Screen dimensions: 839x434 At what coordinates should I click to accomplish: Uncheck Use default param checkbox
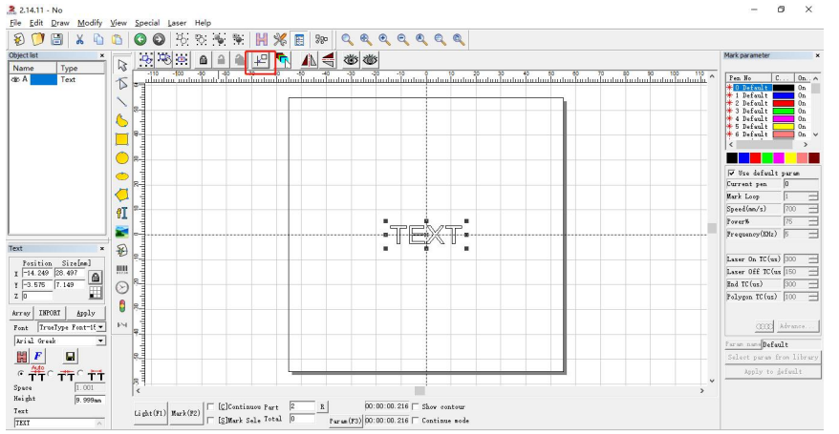click(x=732, y=173)
